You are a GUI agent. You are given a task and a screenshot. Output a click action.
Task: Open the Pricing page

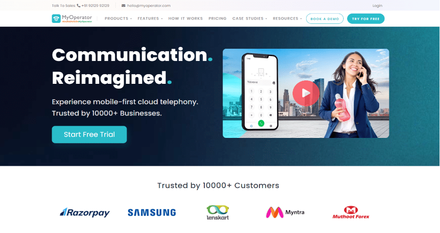point(218,19)
